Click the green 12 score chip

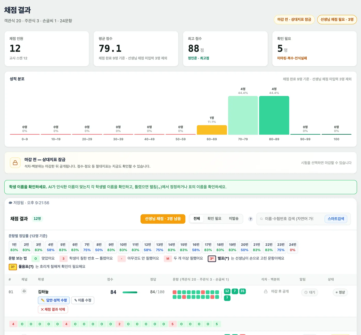(227, 291)
